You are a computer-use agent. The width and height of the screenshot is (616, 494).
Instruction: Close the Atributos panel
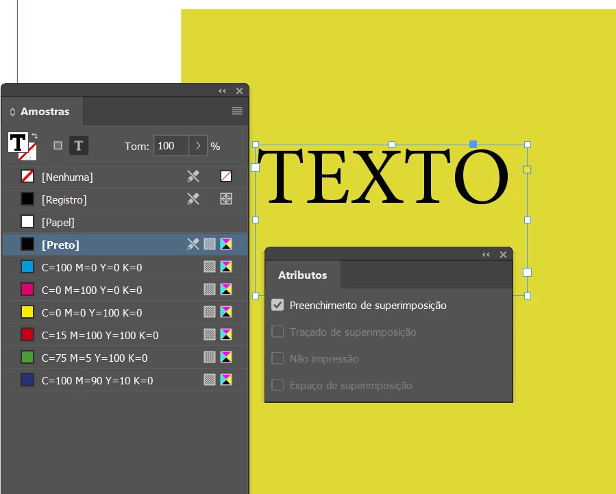(503, 255)
